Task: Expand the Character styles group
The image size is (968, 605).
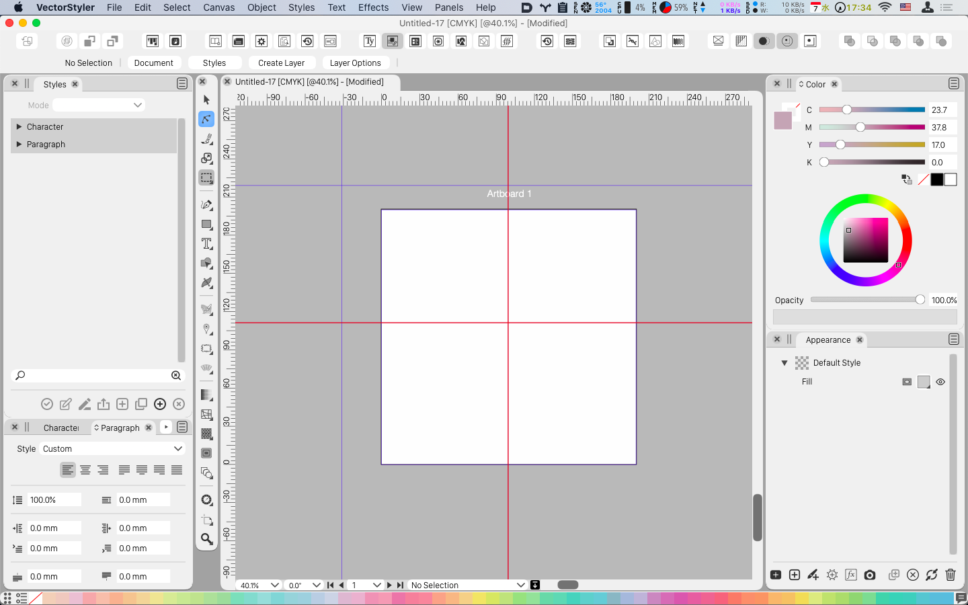Action: coord(19,127)
